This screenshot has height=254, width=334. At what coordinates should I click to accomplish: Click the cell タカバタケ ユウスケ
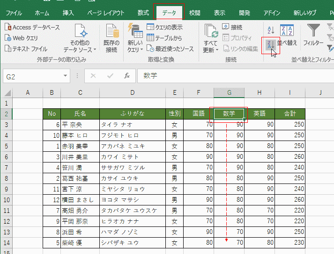tap(133, 211)
